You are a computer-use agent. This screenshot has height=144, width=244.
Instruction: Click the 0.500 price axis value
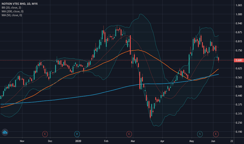(239, 87)
